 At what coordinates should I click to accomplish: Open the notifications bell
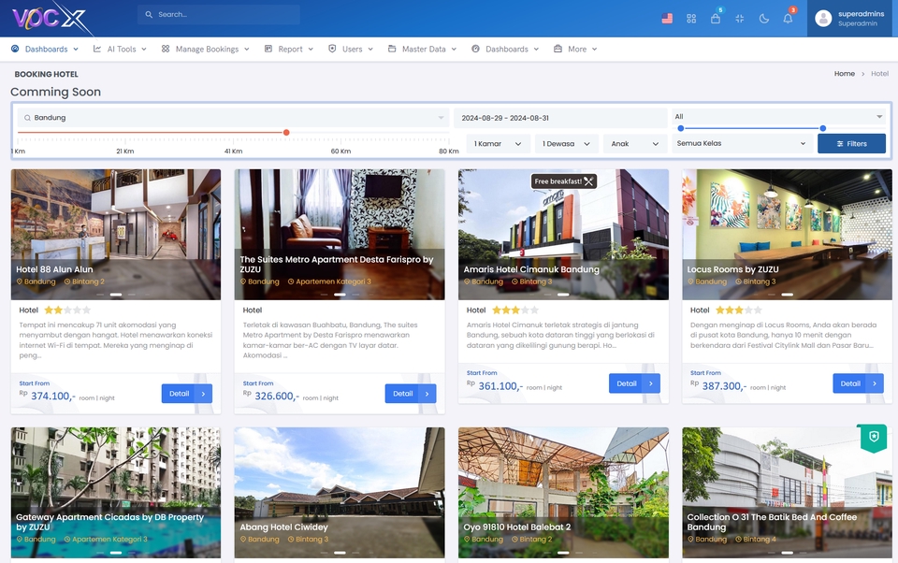tap(788, 18)
